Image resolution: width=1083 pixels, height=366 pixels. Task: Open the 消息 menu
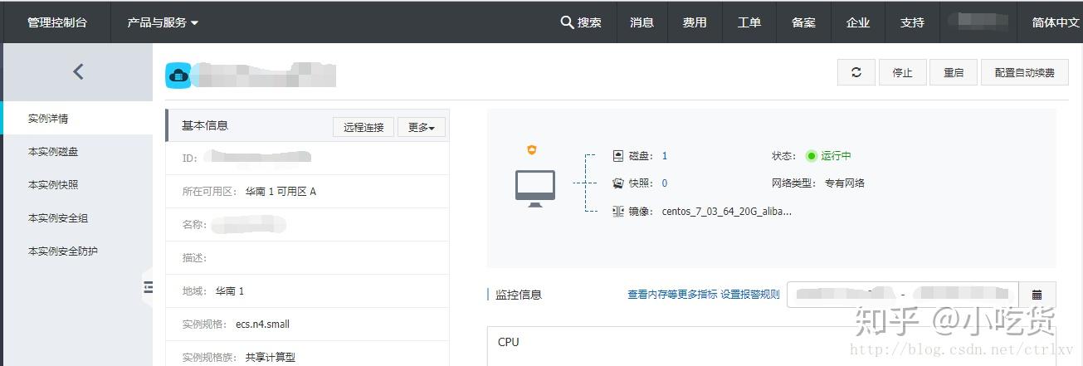point(642,22)
